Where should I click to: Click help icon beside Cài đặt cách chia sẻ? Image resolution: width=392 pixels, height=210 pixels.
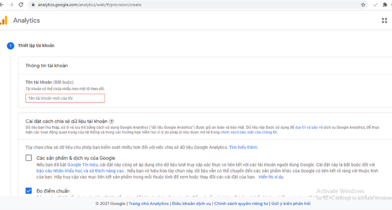point(111,122)
